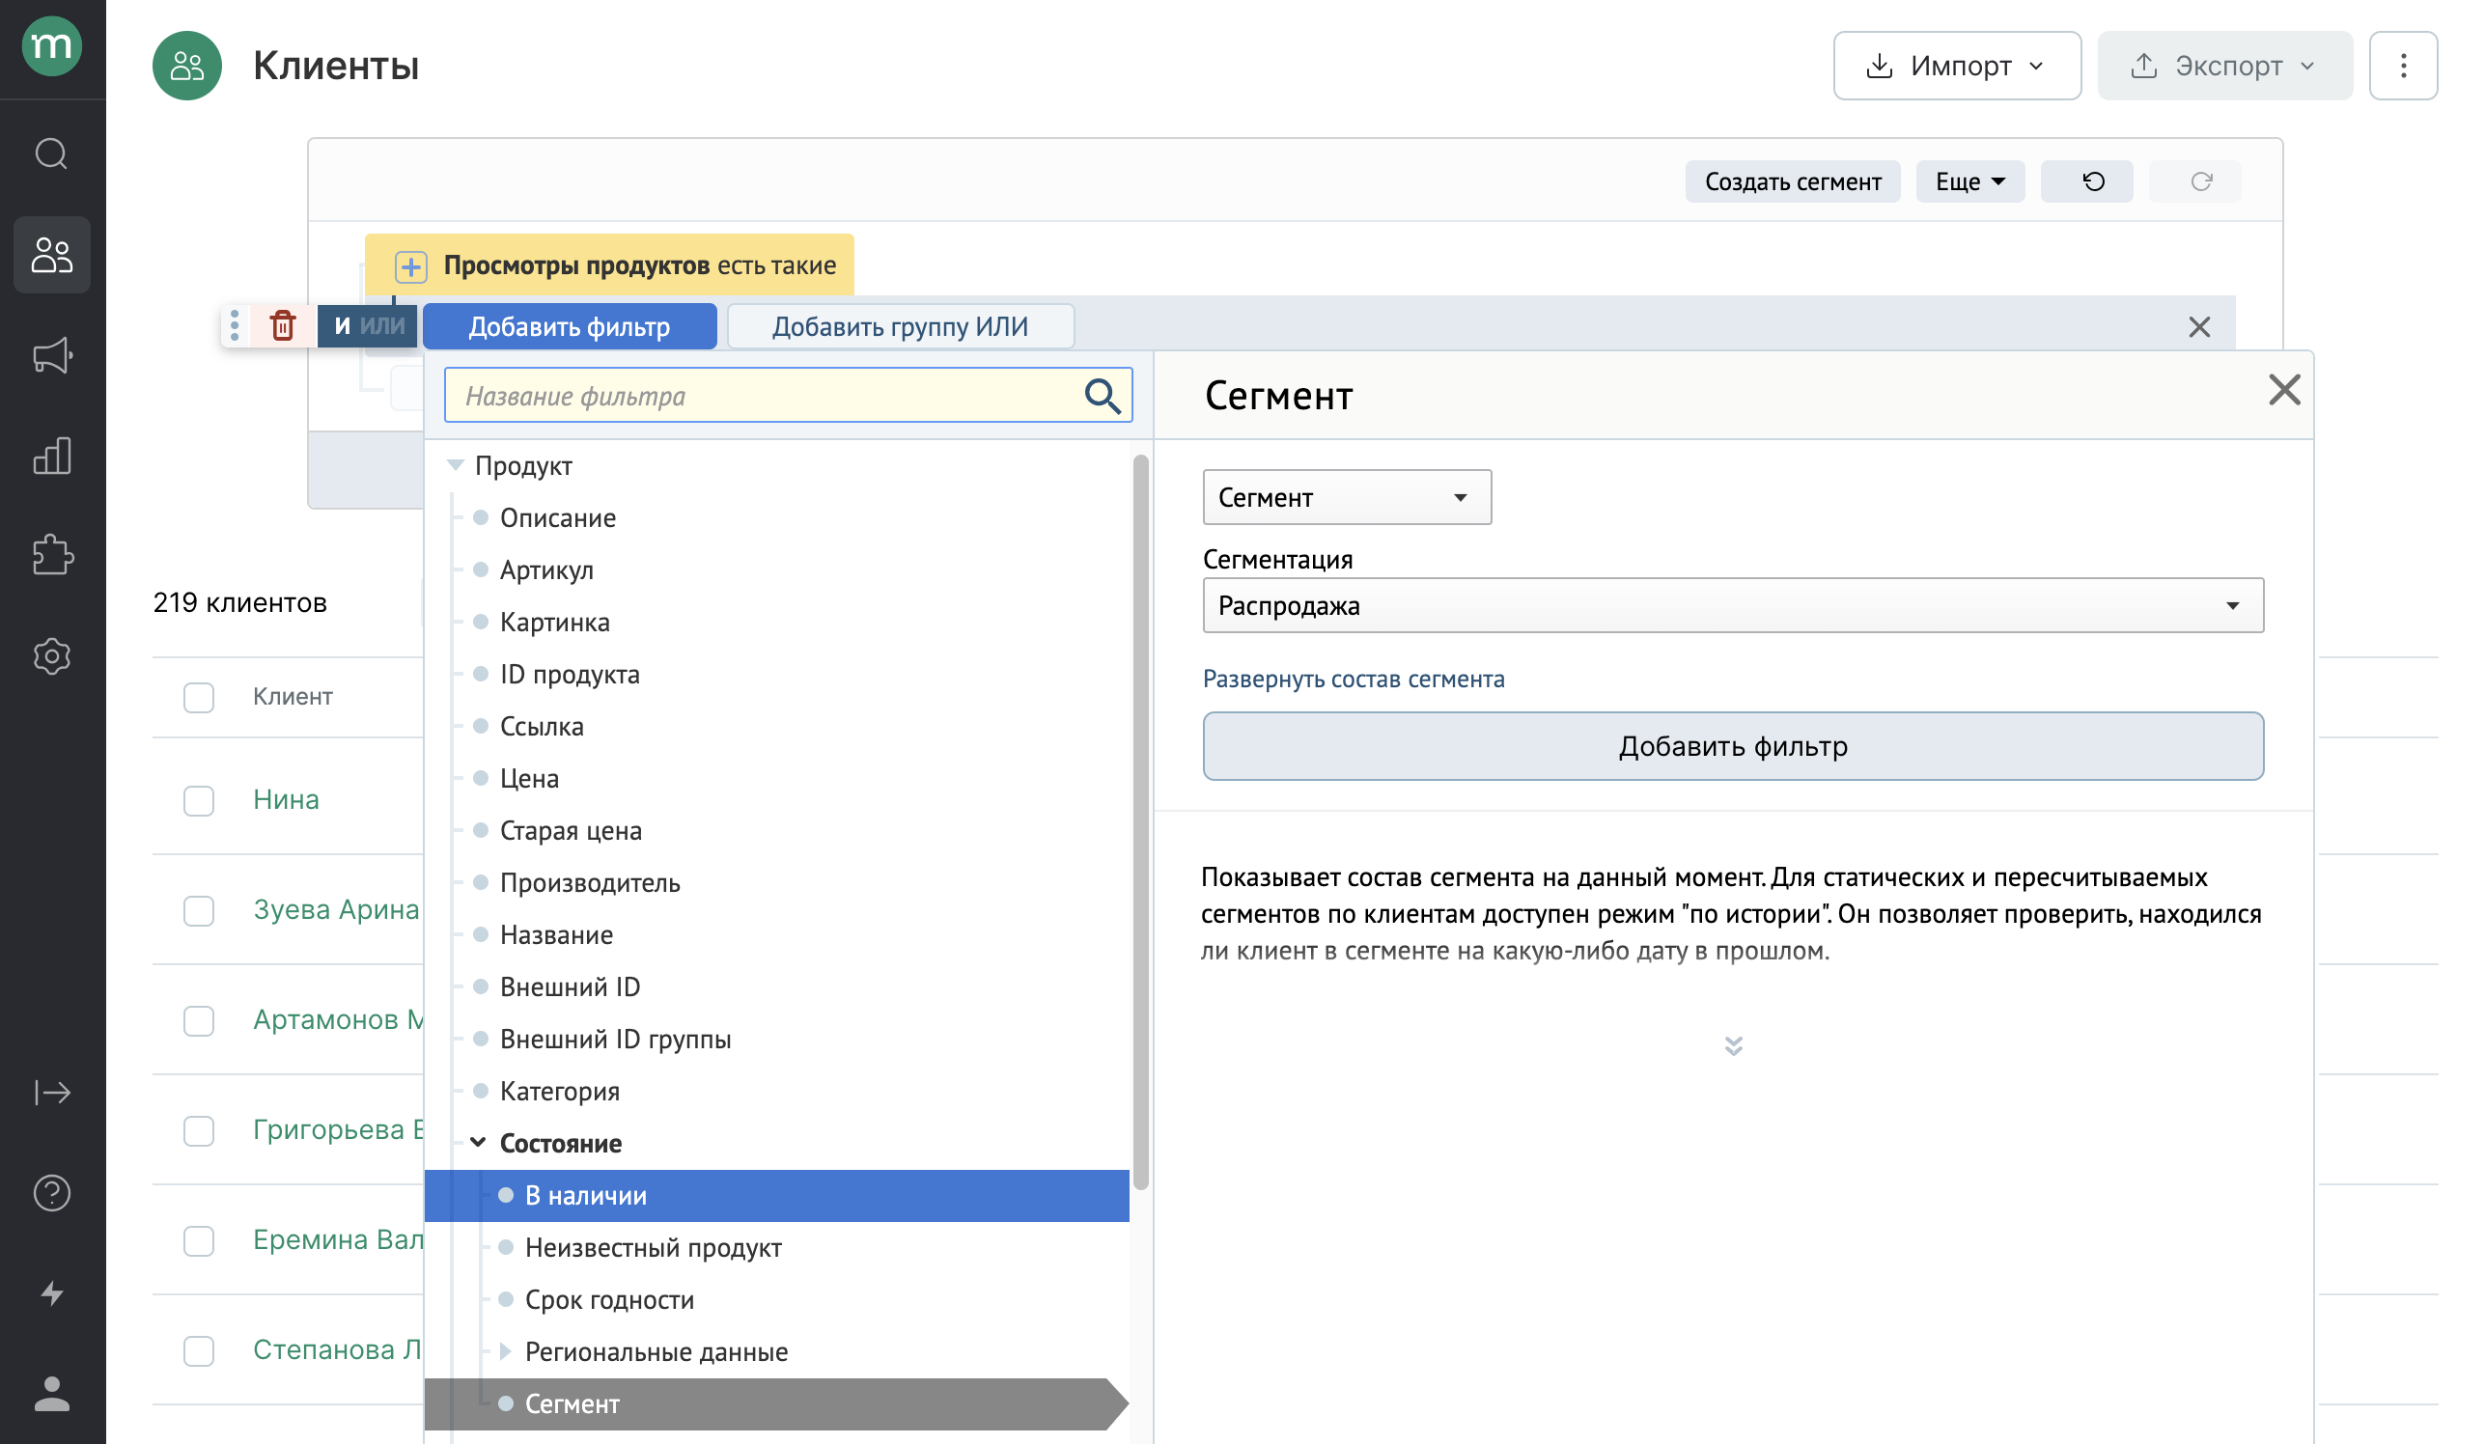Viewport: 2485px width, 1444px height.
Task: Check the checkbox for Степанова
Action: pyautogui.click(x=198, y=1349)
